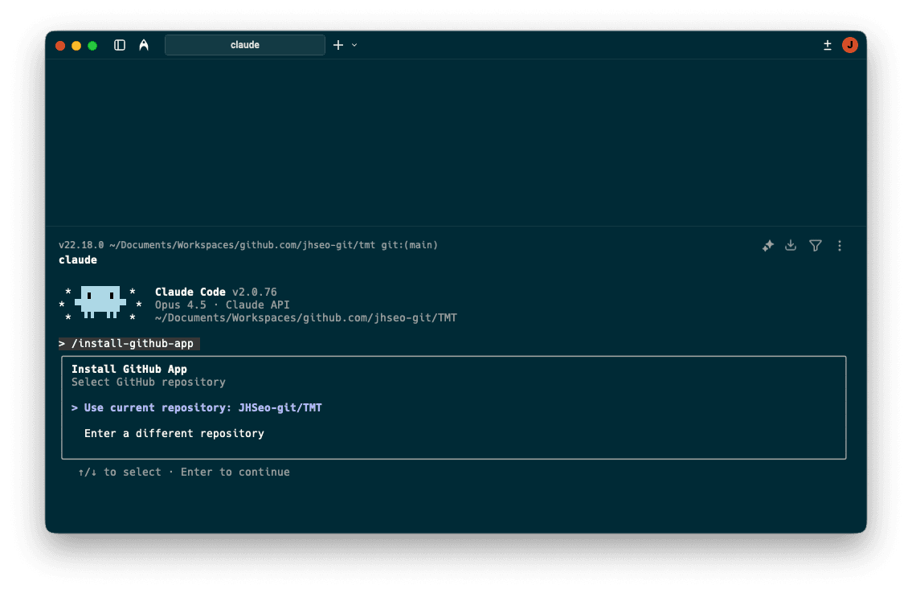This screenshot has width=912, height=593.
Task: Open your profile via the orange J avatar
Action: pyautogui.click(x=850, y=45)
